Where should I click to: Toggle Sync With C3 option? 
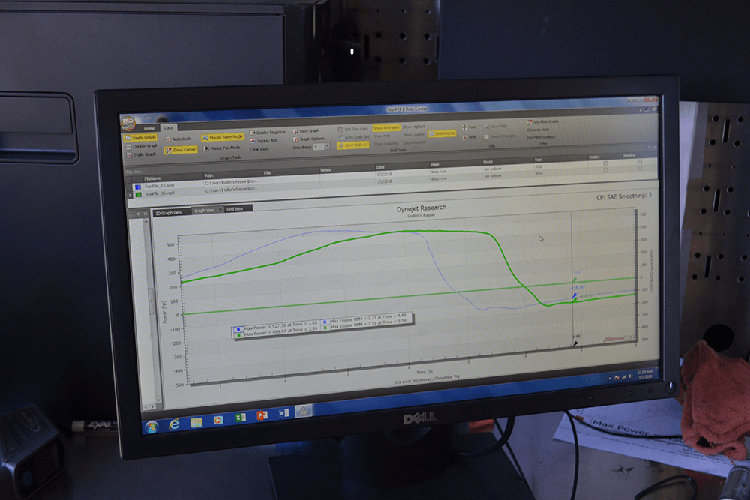[353, 145]
